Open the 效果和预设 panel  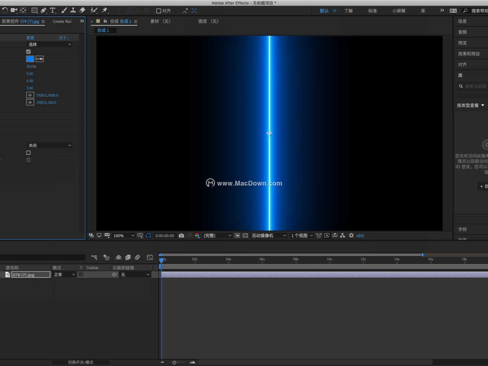point(469,53)
